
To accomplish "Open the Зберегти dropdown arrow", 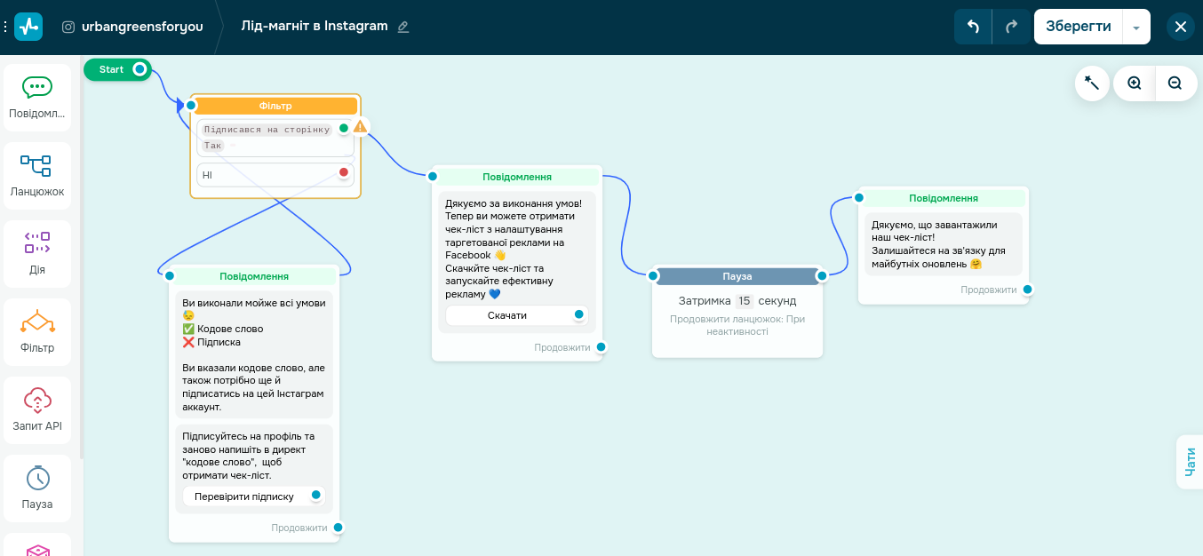I will [1136, 26].
